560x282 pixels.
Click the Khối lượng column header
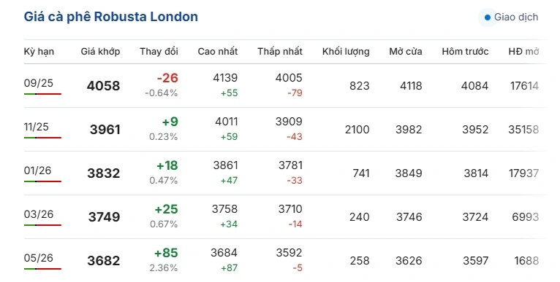point(346,52)
